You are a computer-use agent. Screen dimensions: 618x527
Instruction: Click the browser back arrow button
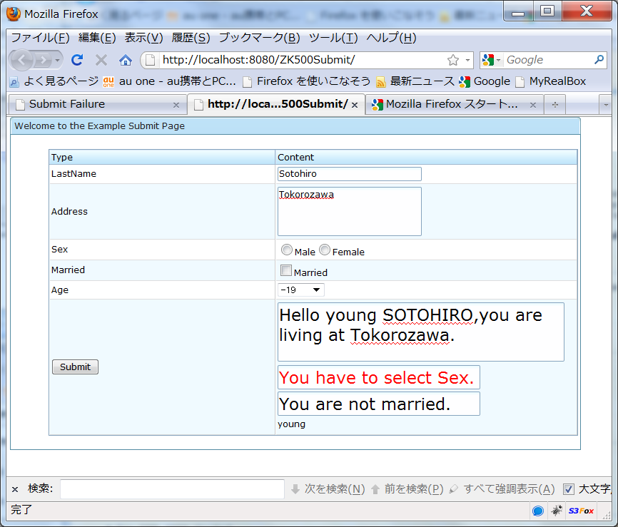pyautogui.click(x=21, y=60)
